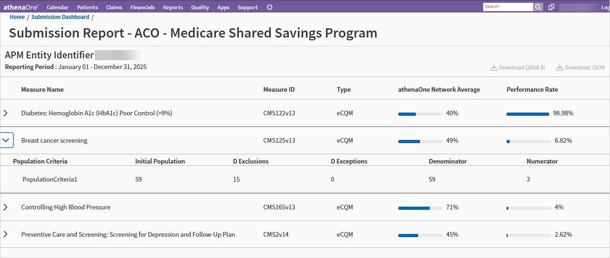This screenshot has height=258, width=610.
Task: Expand the Diabetes Hemoglobin A1c measure row
Action: (6, 113)
